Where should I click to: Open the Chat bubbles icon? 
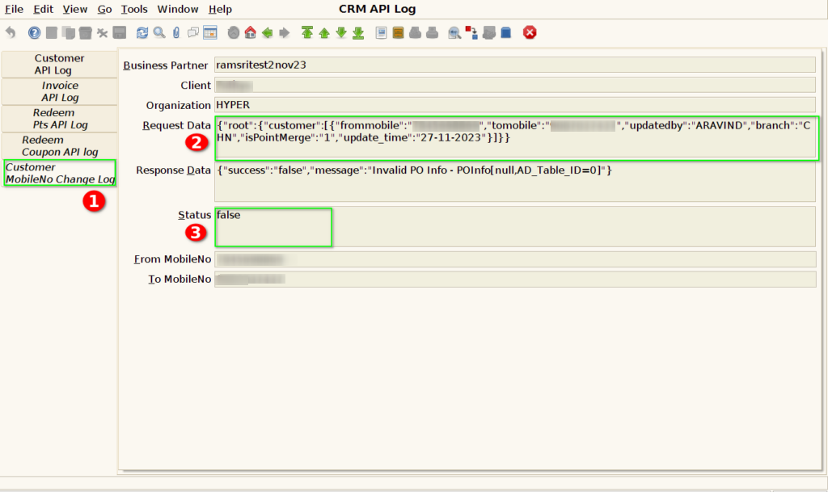point(193,32)
